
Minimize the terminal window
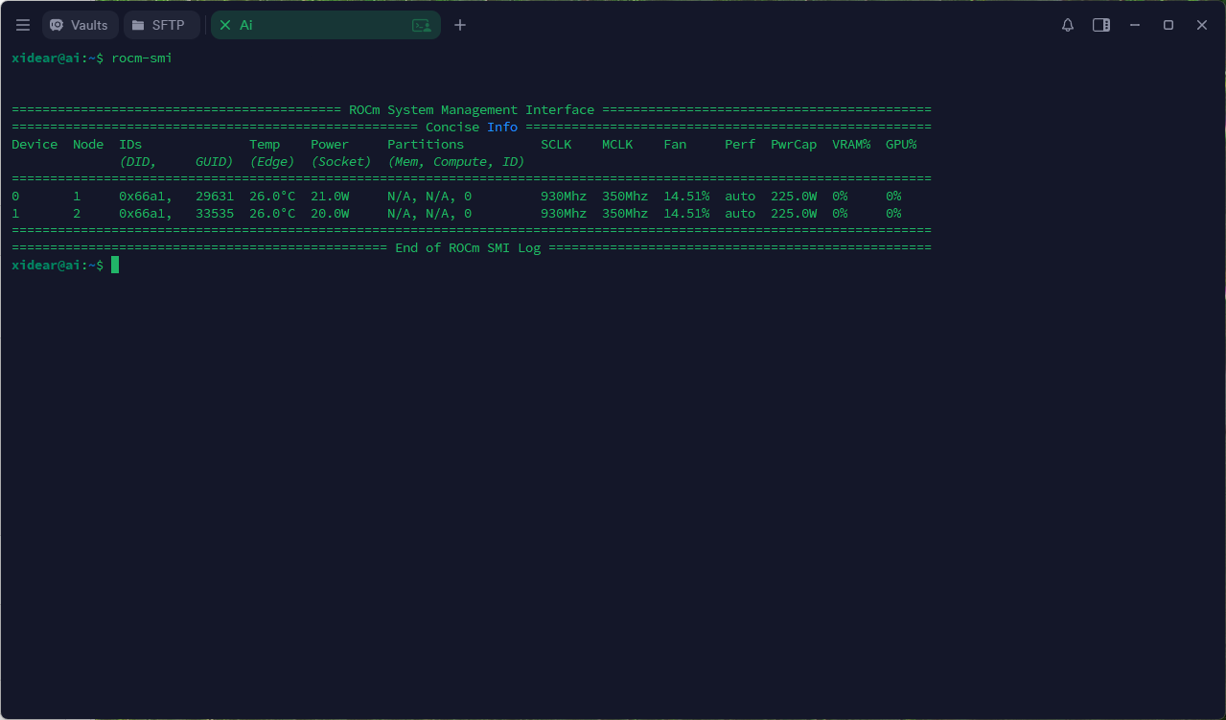1135,25
